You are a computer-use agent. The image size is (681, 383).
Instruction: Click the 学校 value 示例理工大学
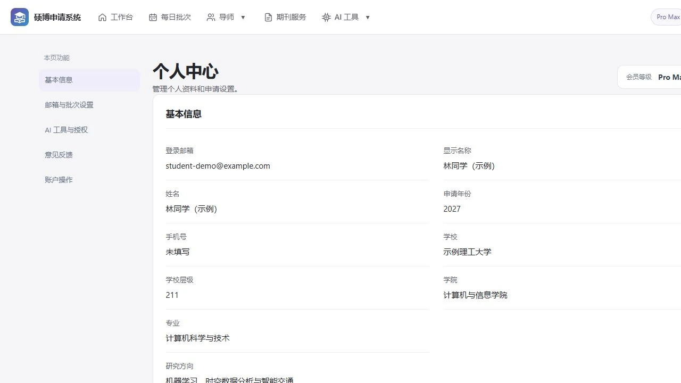click(x=467, y=252)
